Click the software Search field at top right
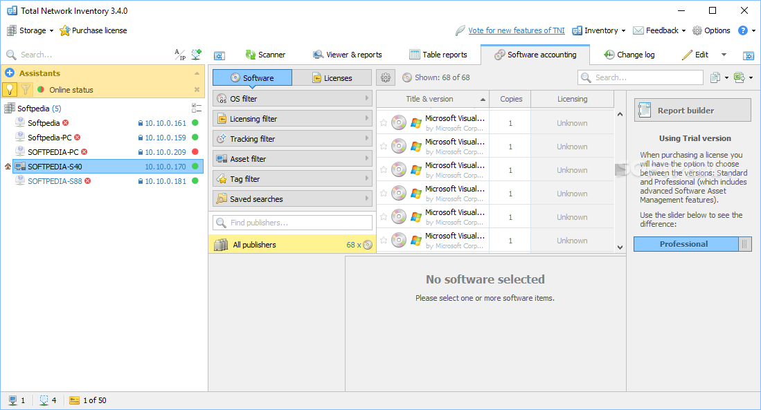The image size is (761, 410). (641, 77)
